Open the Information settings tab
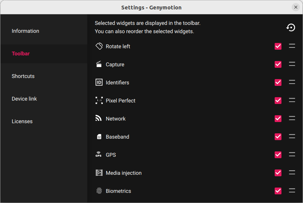This screenshot has width=303, height=203. click(25, 31)
